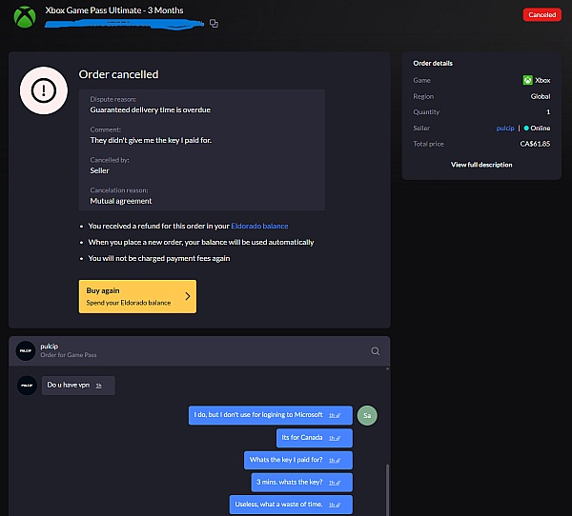Screen dimensions: 572x516
Task: Click the order cancelled warning icon
Action: (x=44, y=90)
